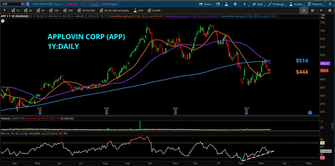Click the earnings marker labeled $1.67
335x166 pixels.
pyautogui.click(x=39, y=111)
